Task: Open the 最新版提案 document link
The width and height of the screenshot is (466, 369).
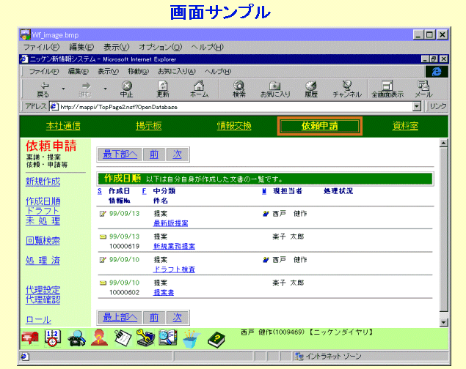Action: coord(170,223)
